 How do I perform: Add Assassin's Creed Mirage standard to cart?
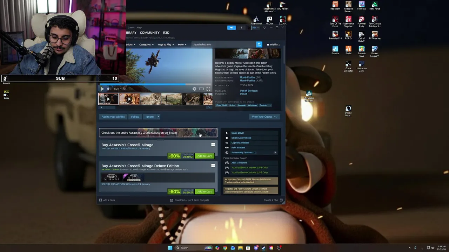click(205, 156)
